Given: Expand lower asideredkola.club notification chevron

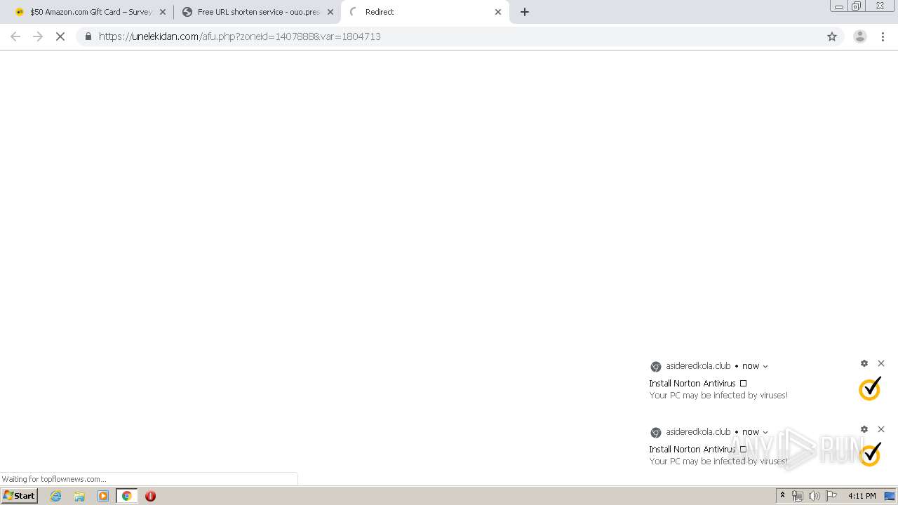Looking at the screenshot, I should tap(765, 432).
